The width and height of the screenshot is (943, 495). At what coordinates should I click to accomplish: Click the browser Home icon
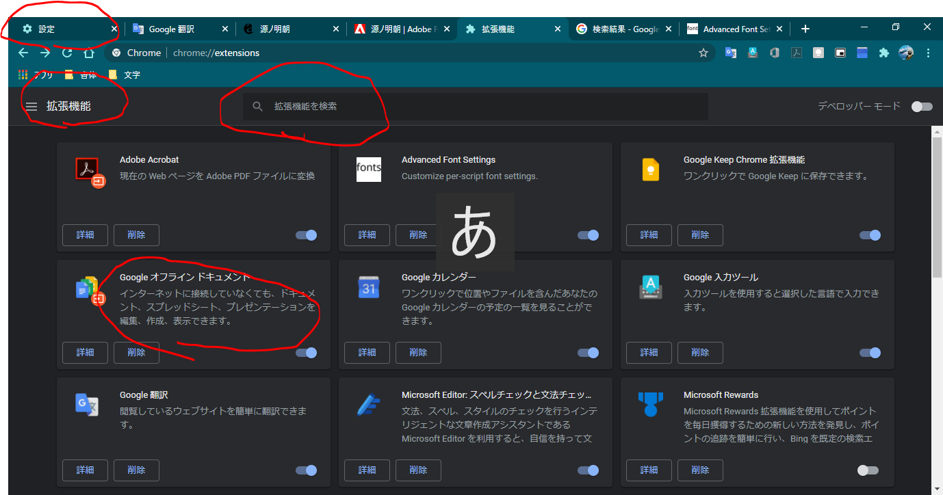coord(89,53)
